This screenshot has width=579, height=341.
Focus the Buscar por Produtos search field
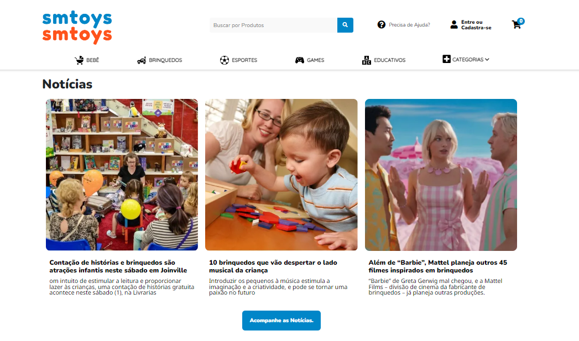click(x=273, y=25)
